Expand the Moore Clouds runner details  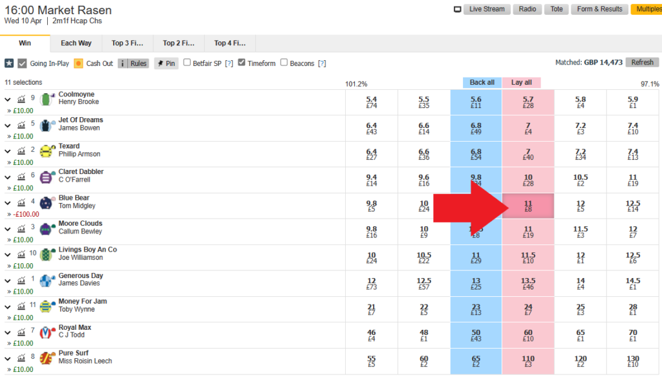[8, 229]
